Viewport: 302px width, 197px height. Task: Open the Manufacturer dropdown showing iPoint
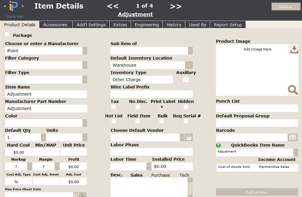click(x=85, y=51)
